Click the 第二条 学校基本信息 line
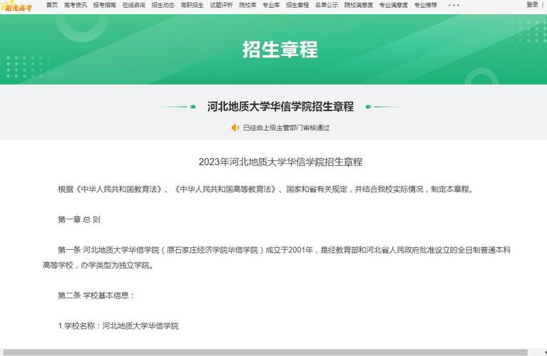The width and height of the screenshot is (547, 356). click(96, 295)
